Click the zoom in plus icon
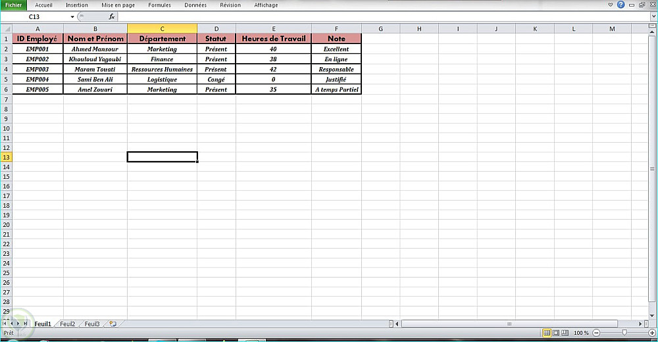658x342 pixels. pyautogui.click(x=651, y=333)
